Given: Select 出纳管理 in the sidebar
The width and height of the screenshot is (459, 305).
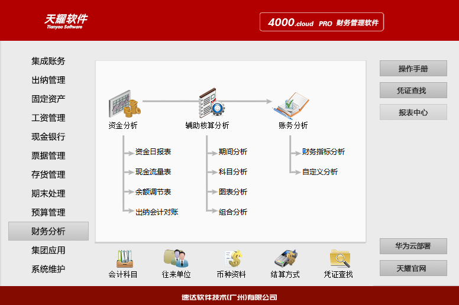Looking at the screenshot, I should 49,80.
